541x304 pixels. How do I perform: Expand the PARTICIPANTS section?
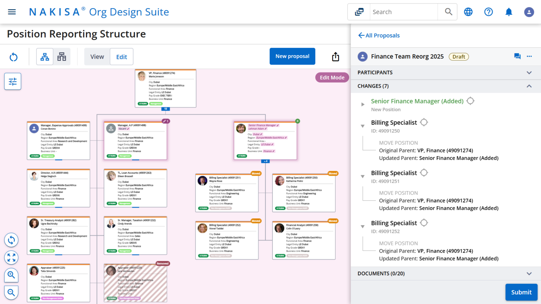[x=529, y=72]
